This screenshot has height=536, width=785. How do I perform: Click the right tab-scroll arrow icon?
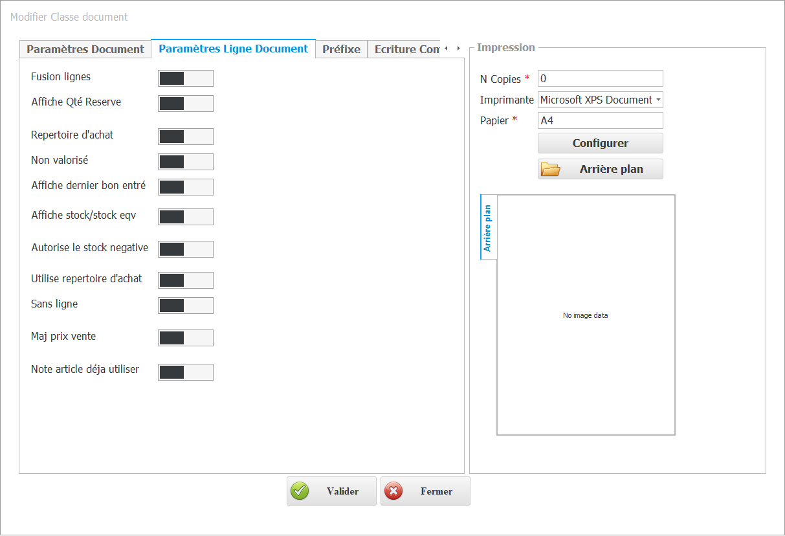[458, 48]
